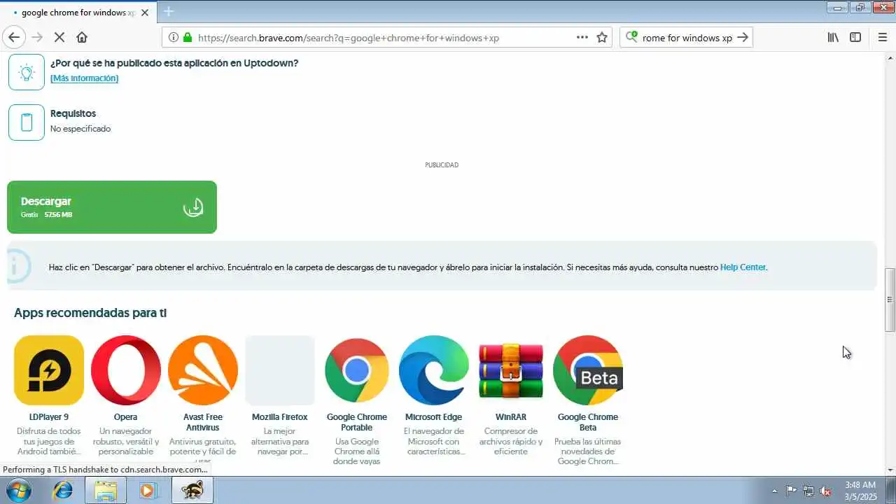Open the Más información link
The height and width of the screenshot is (504, 896).
click(84, 78)
